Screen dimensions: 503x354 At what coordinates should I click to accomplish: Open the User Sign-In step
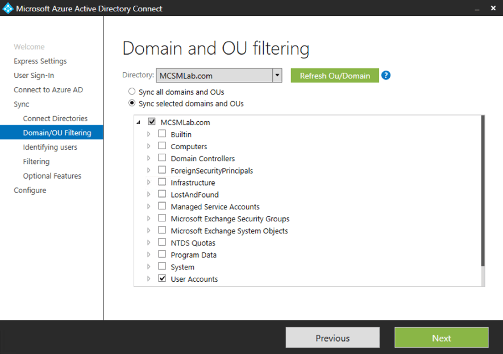34,76
